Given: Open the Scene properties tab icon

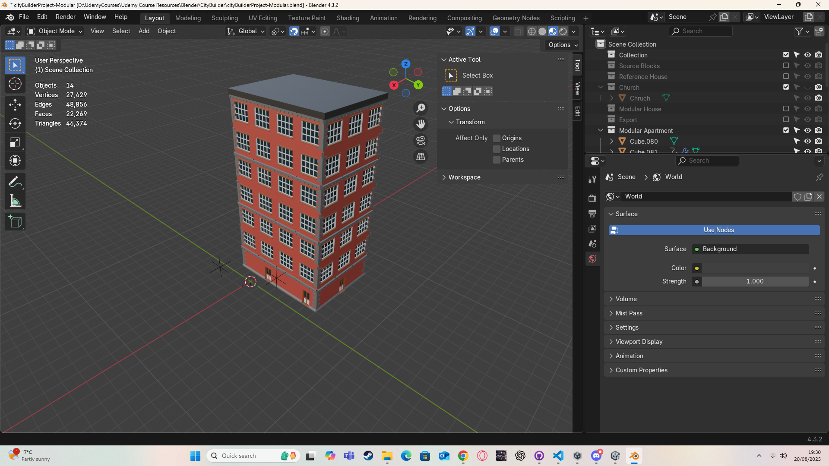Looking at the screenshot, I should coord(592,244).
